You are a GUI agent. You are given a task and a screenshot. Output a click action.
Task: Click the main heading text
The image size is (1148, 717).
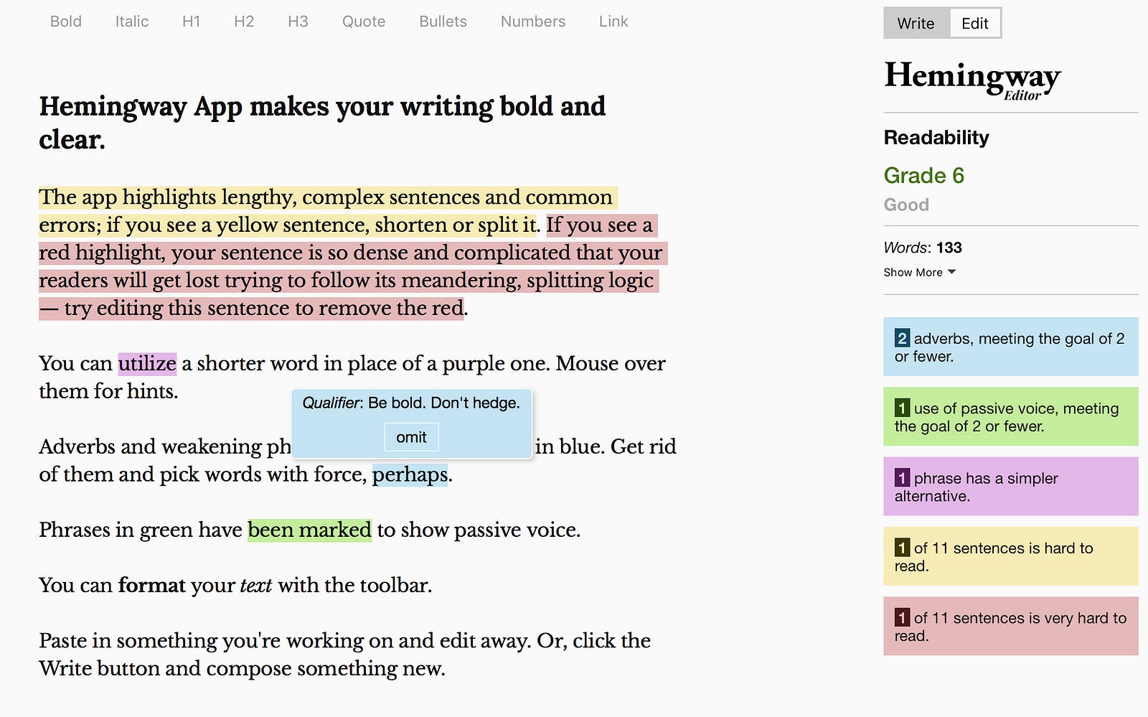(x=322, y=123)
